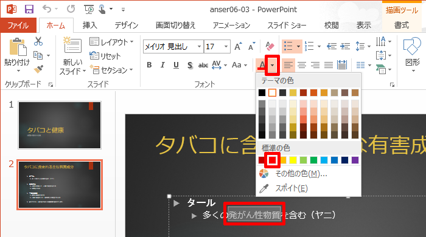
Task: Undo the last action
Action: click(x=47, y=9)
